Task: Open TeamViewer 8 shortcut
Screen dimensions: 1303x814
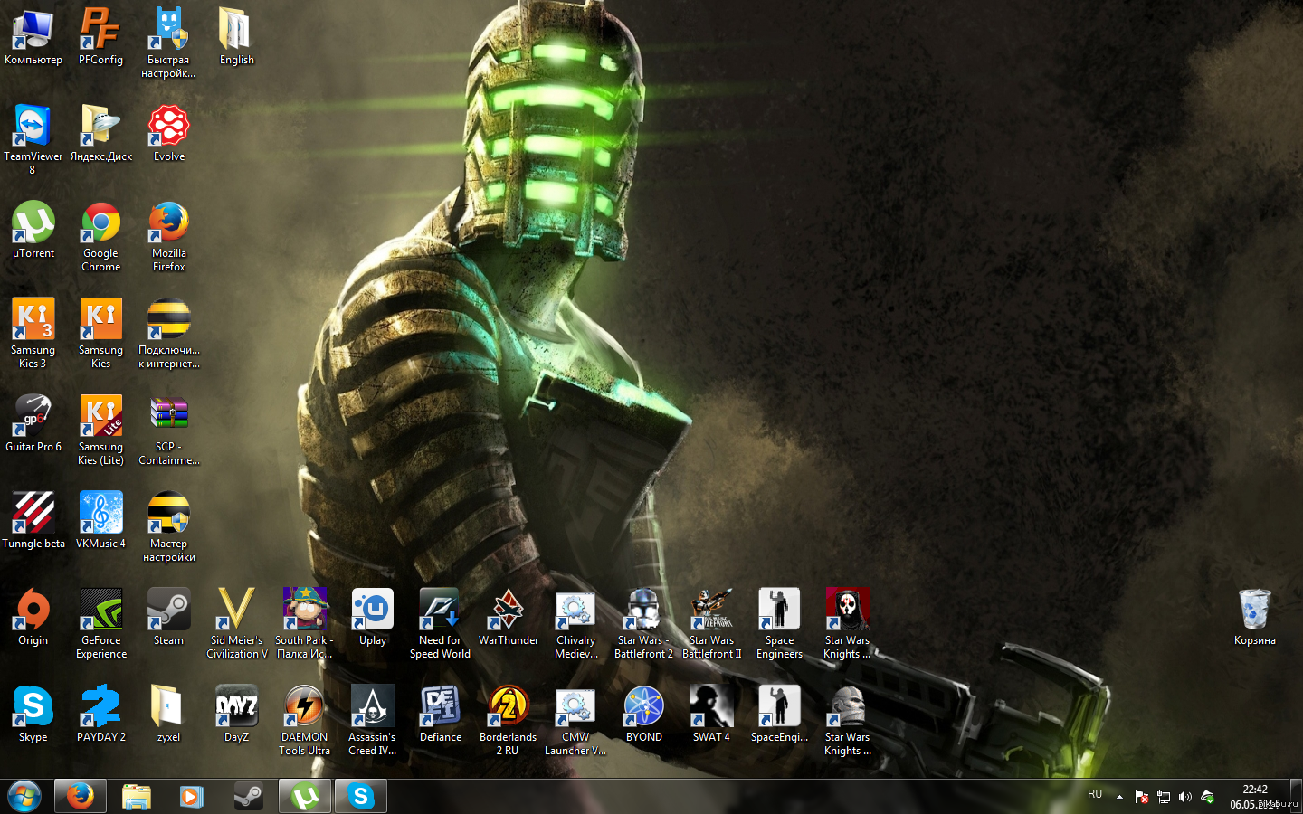Action: (33, 140)
